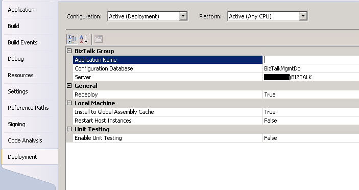This screenshot has width=359, height=190.
Task: Click the General category header
Action: 86,86
